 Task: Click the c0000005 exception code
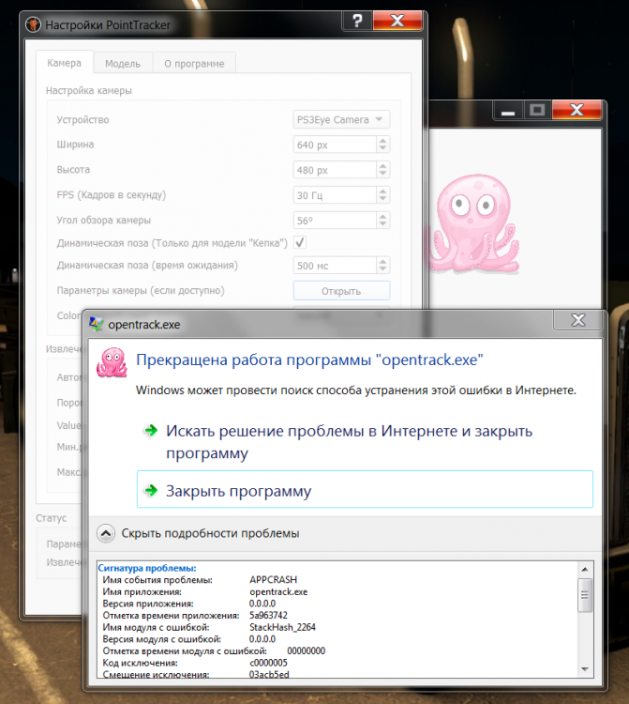[x=268, y=663]
